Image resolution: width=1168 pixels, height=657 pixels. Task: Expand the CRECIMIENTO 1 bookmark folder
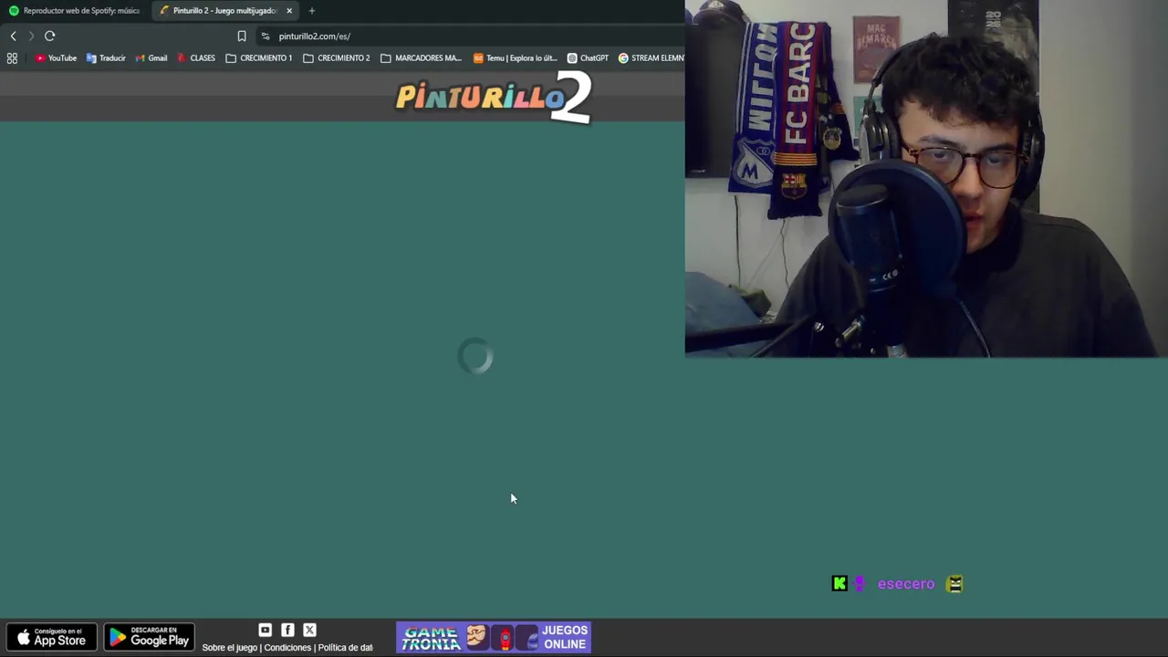[259, 58]
